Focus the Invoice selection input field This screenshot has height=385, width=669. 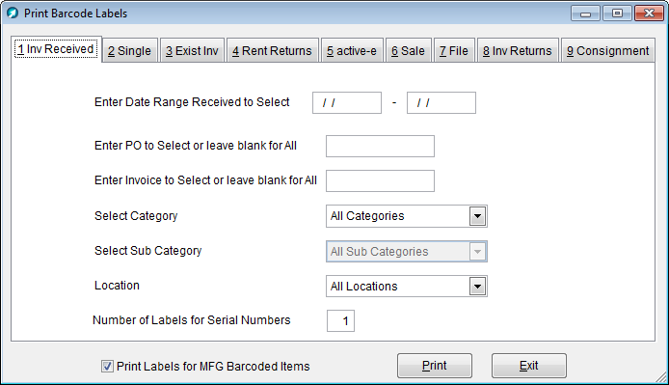[380, 180]
